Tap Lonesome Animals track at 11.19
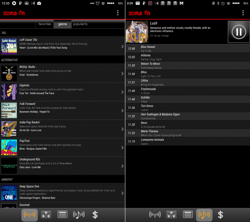 (188, 141)
